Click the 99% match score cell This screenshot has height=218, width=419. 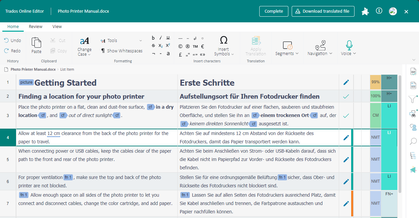point(375,82)
